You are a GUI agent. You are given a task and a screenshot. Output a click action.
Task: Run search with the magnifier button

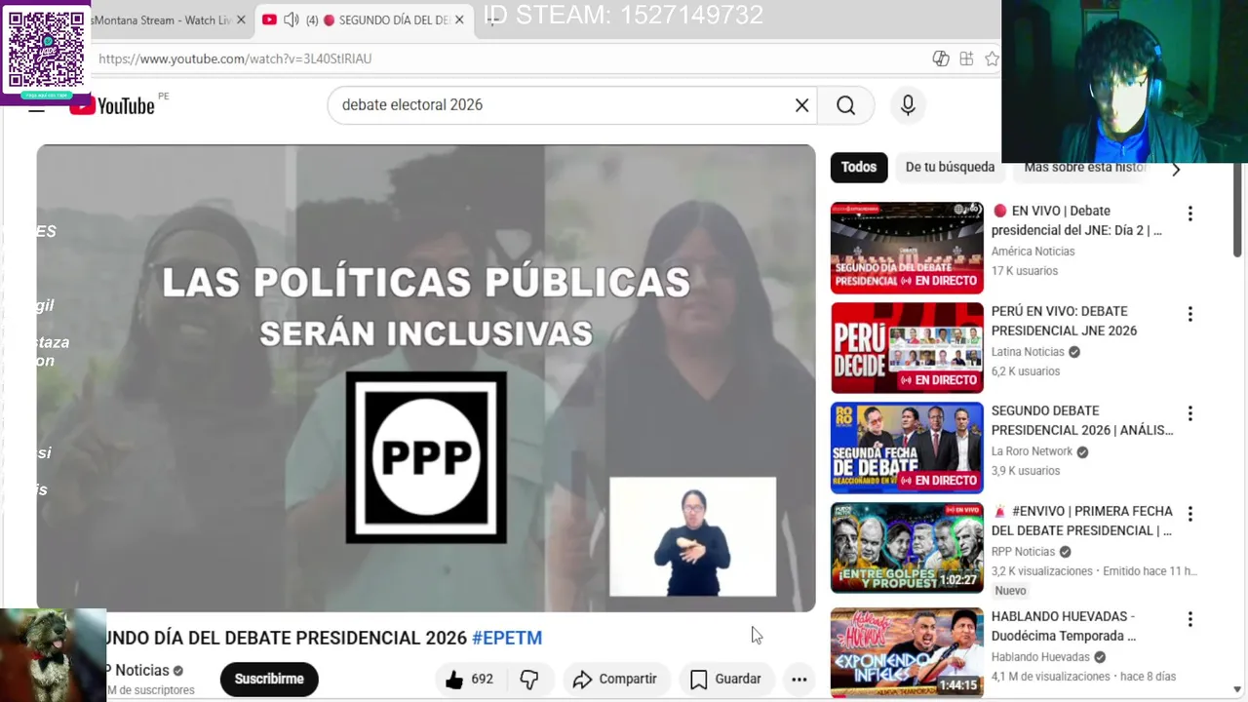tap(845, 105)
